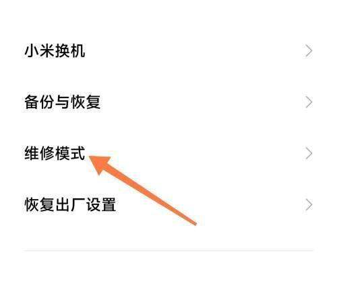Tap the chevron icon beside 维修模式
This screenshot has height=281, width=337.
(309, 154)
